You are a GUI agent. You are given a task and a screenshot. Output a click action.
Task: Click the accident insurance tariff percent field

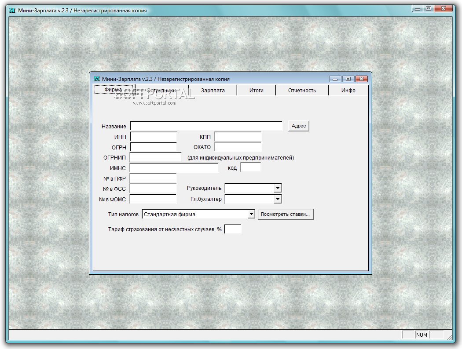click(233, 229)
